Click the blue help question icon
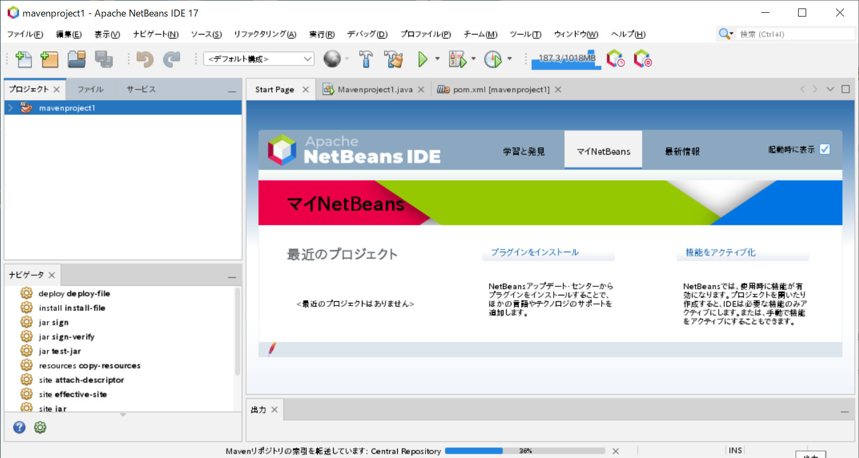The image size is (859, 458). click(x=19, y=427)
